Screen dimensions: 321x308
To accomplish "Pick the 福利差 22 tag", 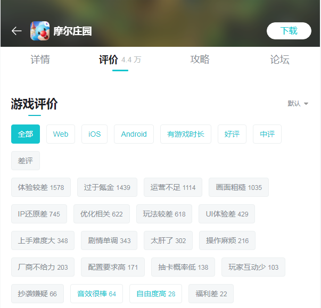I will (x=211, y=294).
